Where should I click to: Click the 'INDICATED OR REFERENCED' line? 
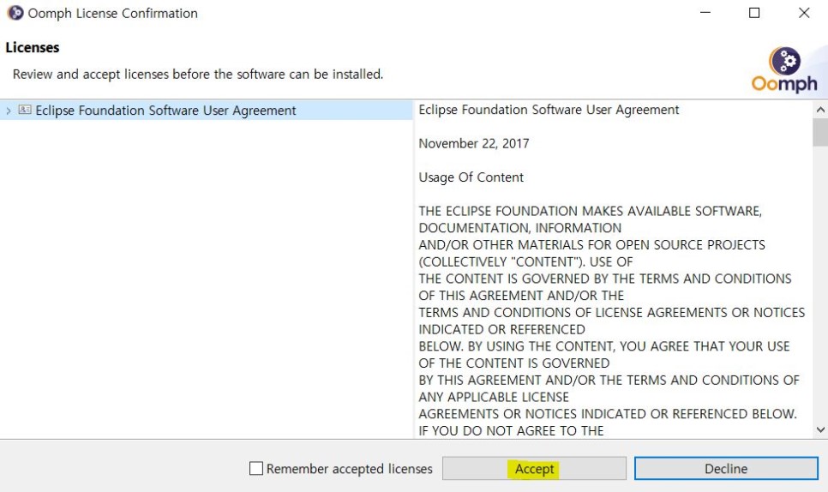[x=501, y=329]
